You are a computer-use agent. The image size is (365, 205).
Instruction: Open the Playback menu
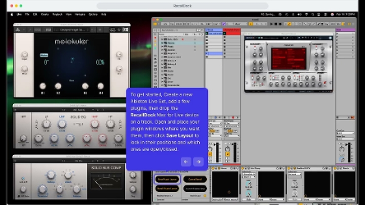click(x=57, y=14)
